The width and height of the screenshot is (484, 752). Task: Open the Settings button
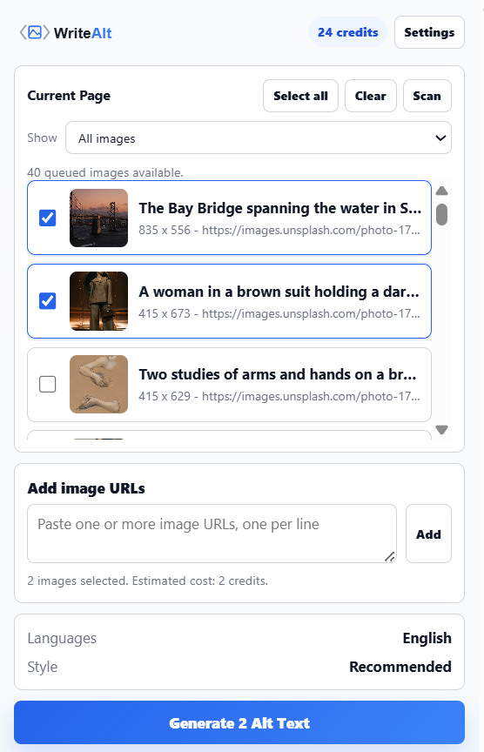(429, 32)
